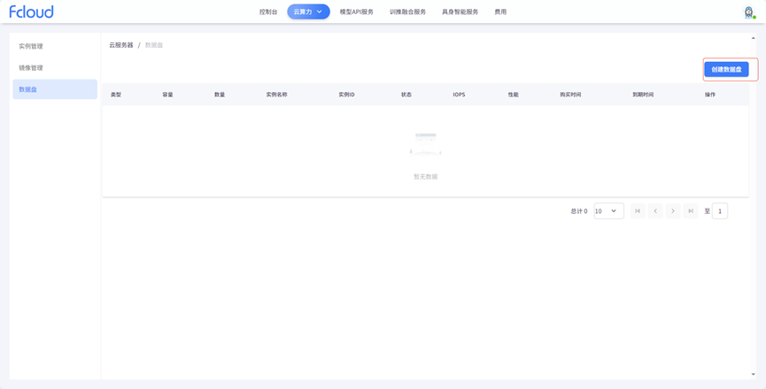
Task: Click the scroll-up arrow of the page scrollbar
Action: point(754,38)
